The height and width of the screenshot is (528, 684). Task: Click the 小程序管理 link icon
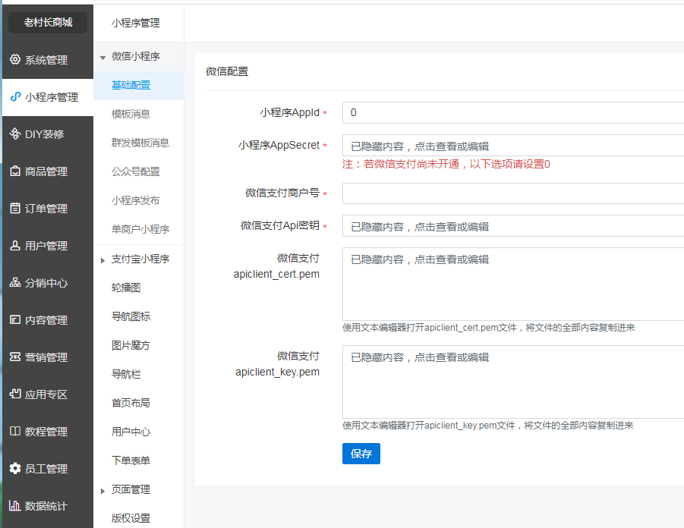click(15, 97)
